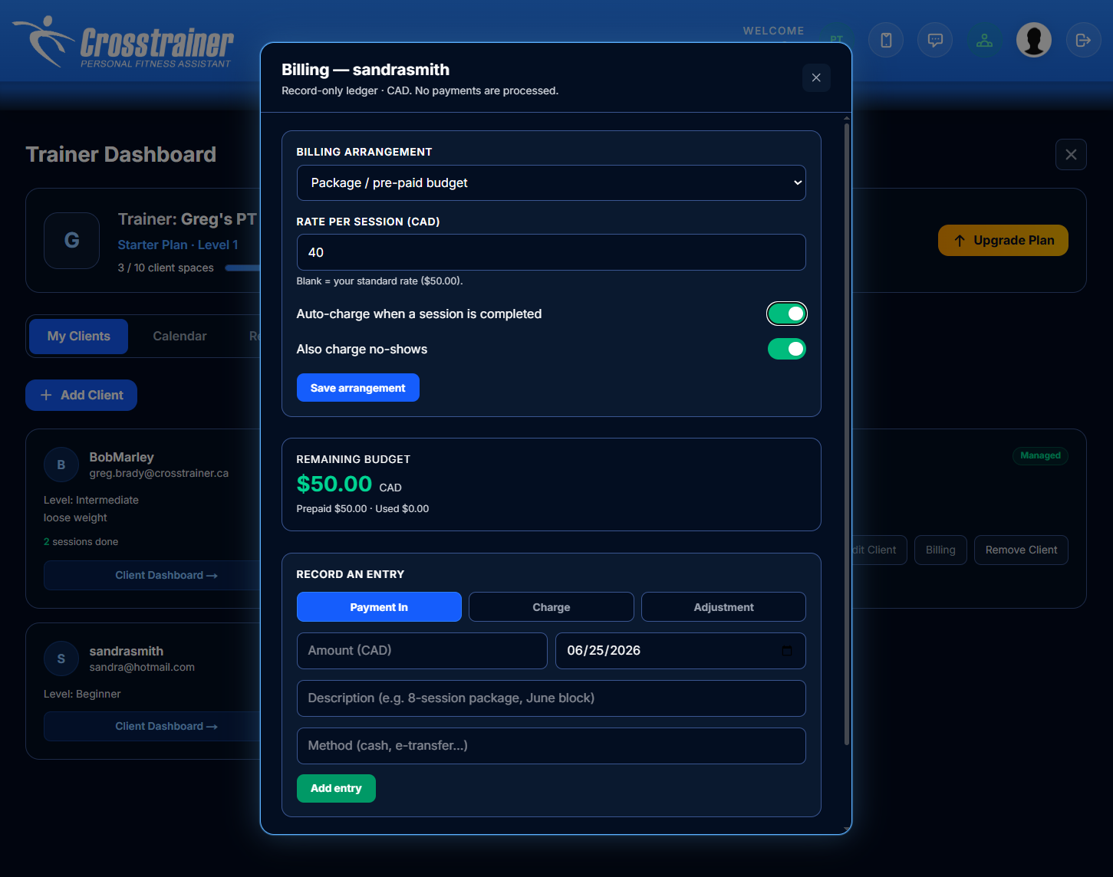This screenshot has width=1113, height=877.
Task: Click the Amount (CAD) field
Action: tap(422, 651)
